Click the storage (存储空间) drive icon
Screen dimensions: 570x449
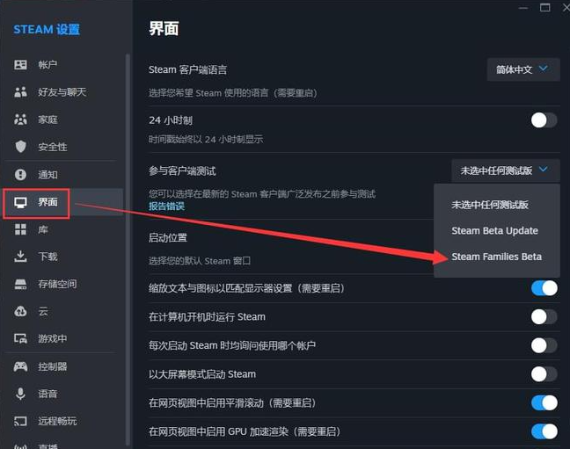click(20, 284)
